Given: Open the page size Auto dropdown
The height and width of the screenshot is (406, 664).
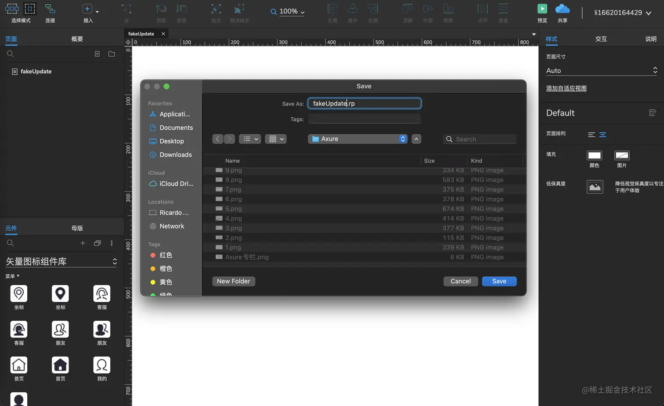Looking at the screenshot, I should point(601,70).
